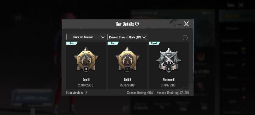Image resolution: width=255 pixels, height=115 pixels.
Task: Select the Squad Platinum II badge icon
Action: click(169, 60)
